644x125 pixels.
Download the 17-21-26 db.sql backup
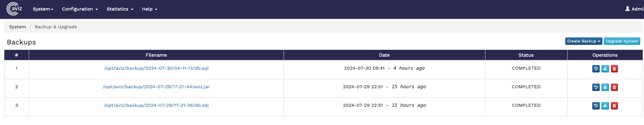click(x=605, y=106)
